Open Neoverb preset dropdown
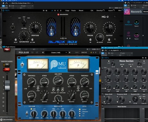148x122 pixels. (x=145, y=12)
